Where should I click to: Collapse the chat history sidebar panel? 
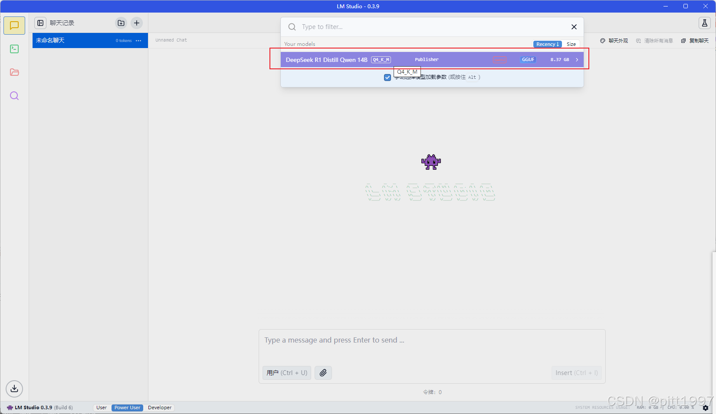tap(40, 23)
